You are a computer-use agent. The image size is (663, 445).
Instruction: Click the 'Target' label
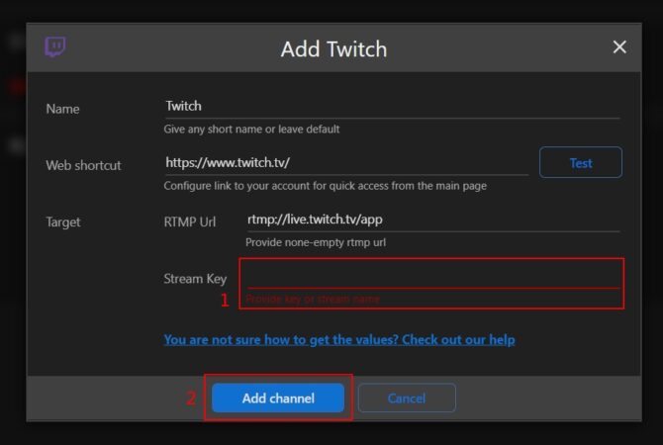point(63,222)
